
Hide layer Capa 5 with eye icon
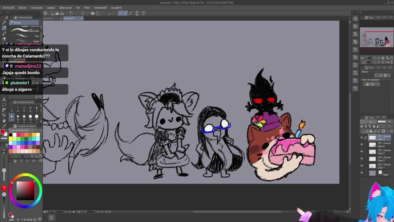pyautogui.click(x=362, y=152)
